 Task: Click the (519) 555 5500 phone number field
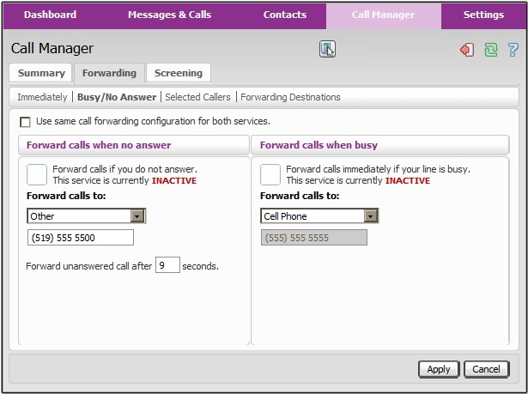tap(81, 238)
